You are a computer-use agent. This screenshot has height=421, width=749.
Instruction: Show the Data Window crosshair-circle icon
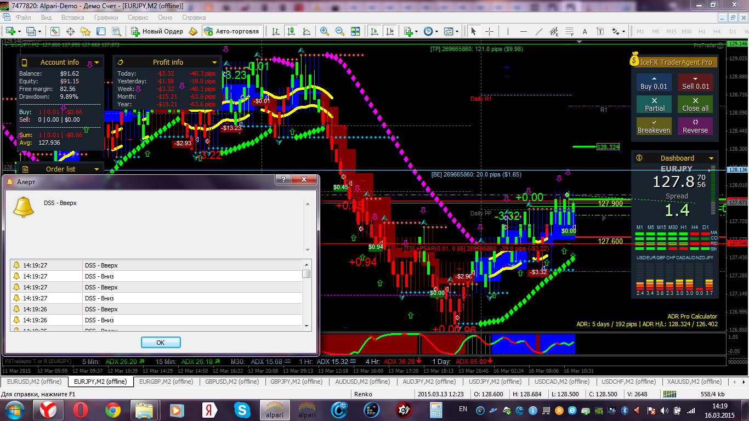coord(70,31)
